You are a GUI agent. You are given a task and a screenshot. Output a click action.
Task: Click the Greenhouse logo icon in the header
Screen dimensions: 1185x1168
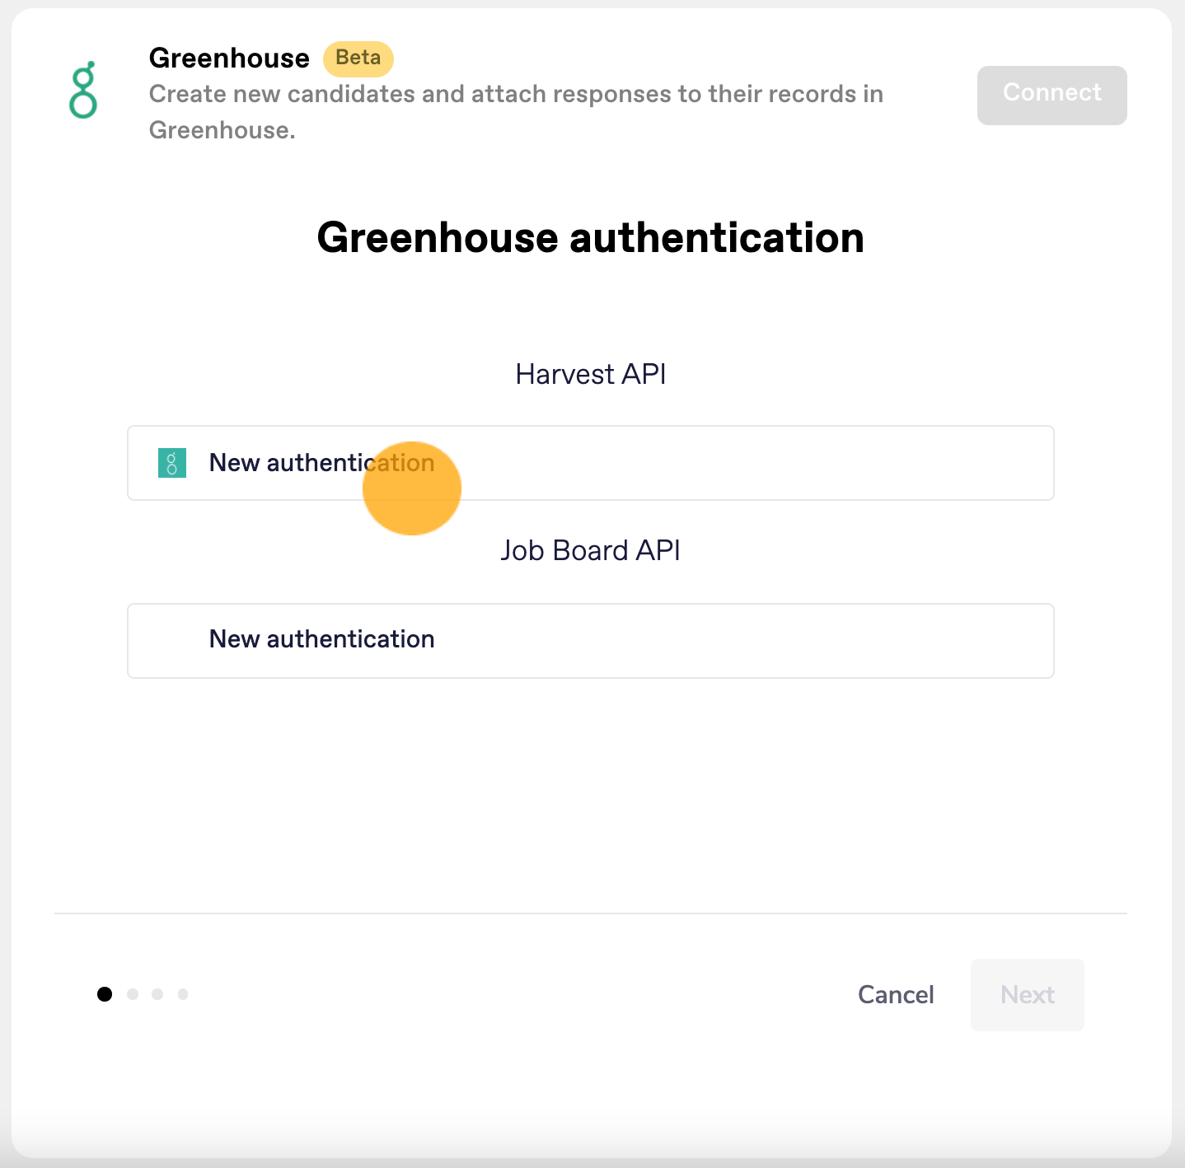click(82, 90)
